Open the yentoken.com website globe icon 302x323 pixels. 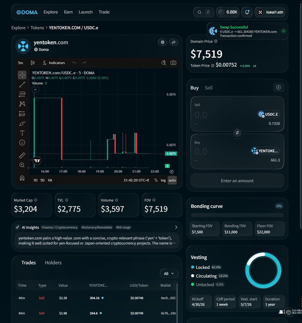point(162,42)
